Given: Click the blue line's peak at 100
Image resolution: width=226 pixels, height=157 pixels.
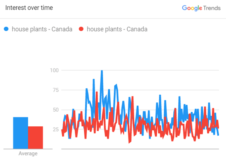Looking at the screenshot, I should coord(102,71).
